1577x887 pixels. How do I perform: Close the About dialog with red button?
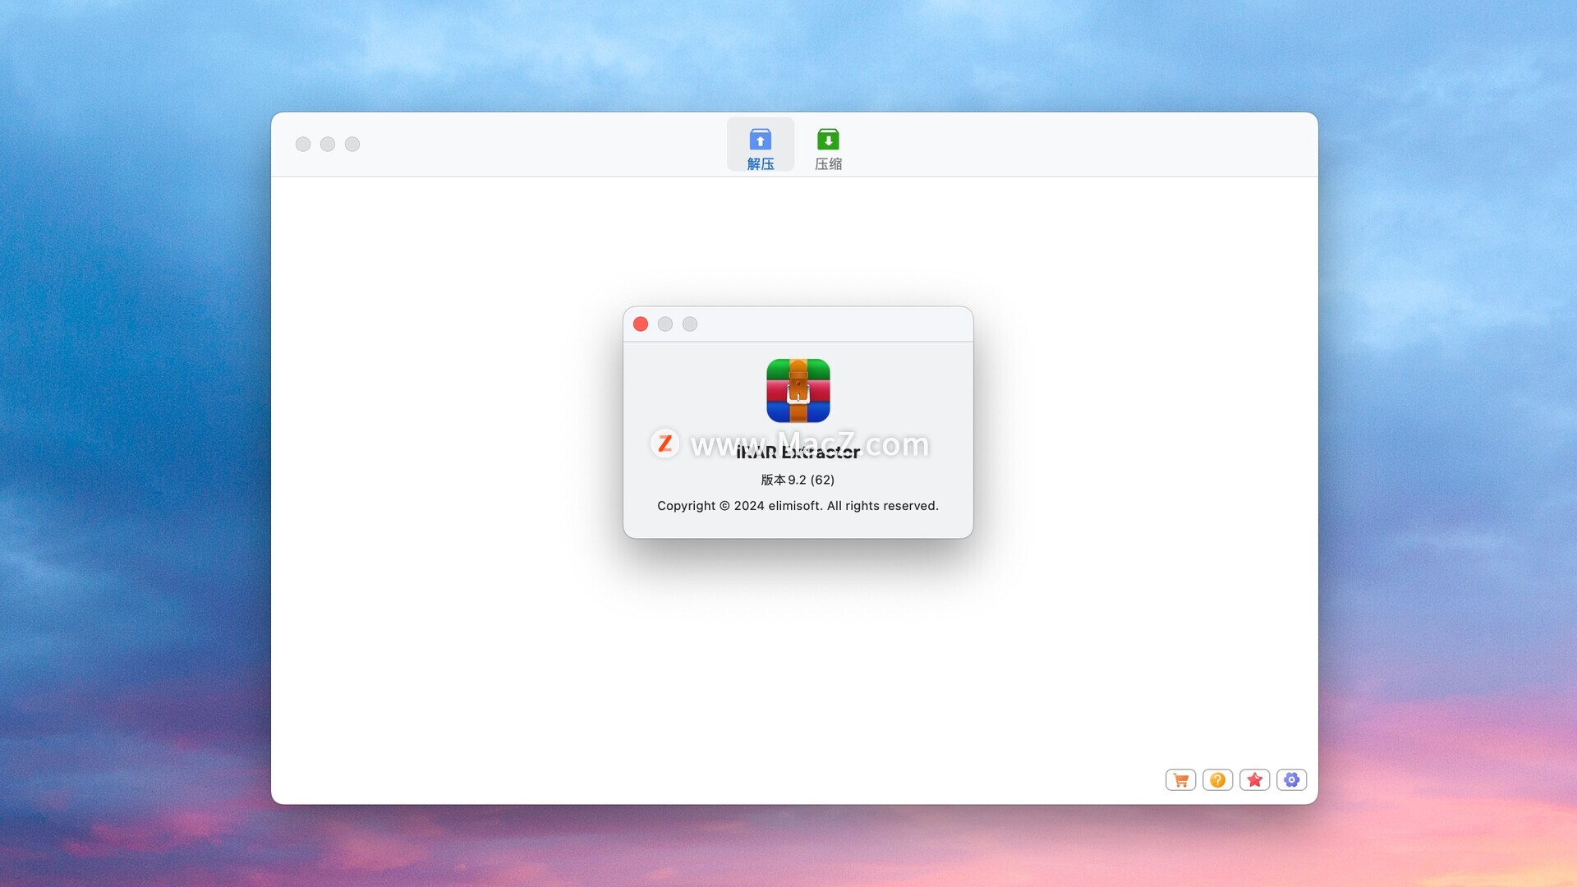click(641, 324)
